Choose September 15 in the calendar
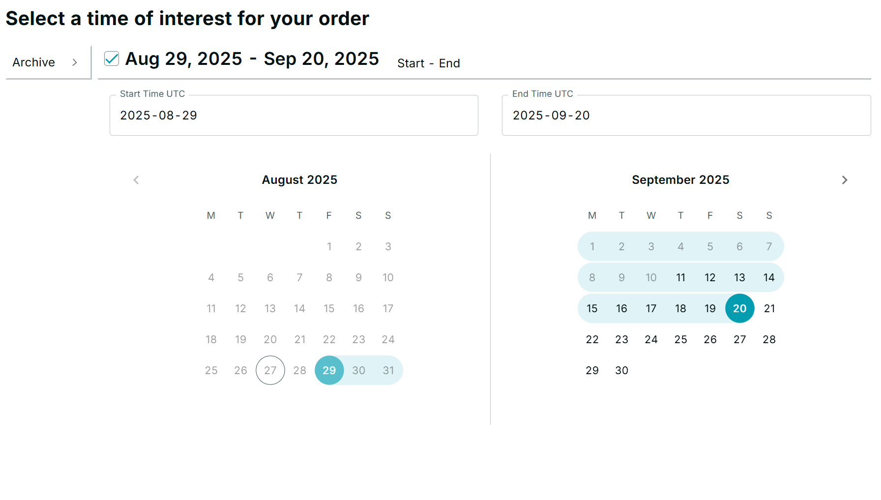The image size is (881, 500). point(592,308)
